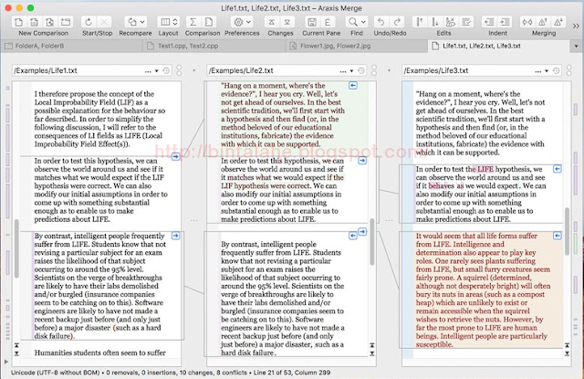Jump to the next change
Viewport: 584px width, 379px height.
coord(287,22)
